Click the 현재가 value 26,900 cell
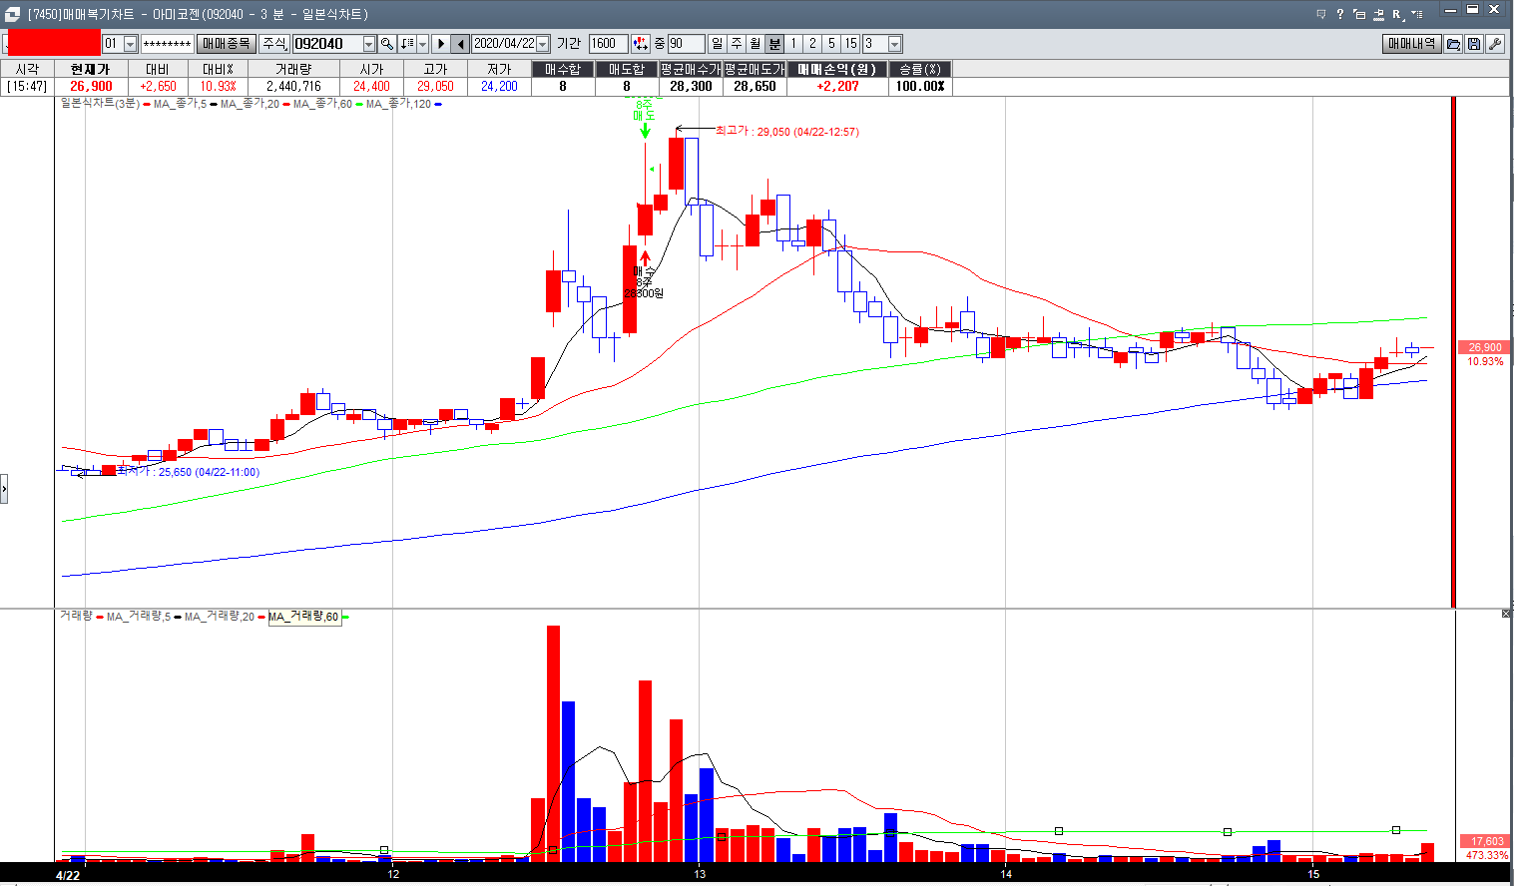This screenshot has height=886, width=1514. [x=91, y=86]
